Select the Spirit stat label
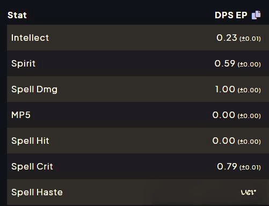The height and width of the screenshot is (206, 269). [24, 64]
